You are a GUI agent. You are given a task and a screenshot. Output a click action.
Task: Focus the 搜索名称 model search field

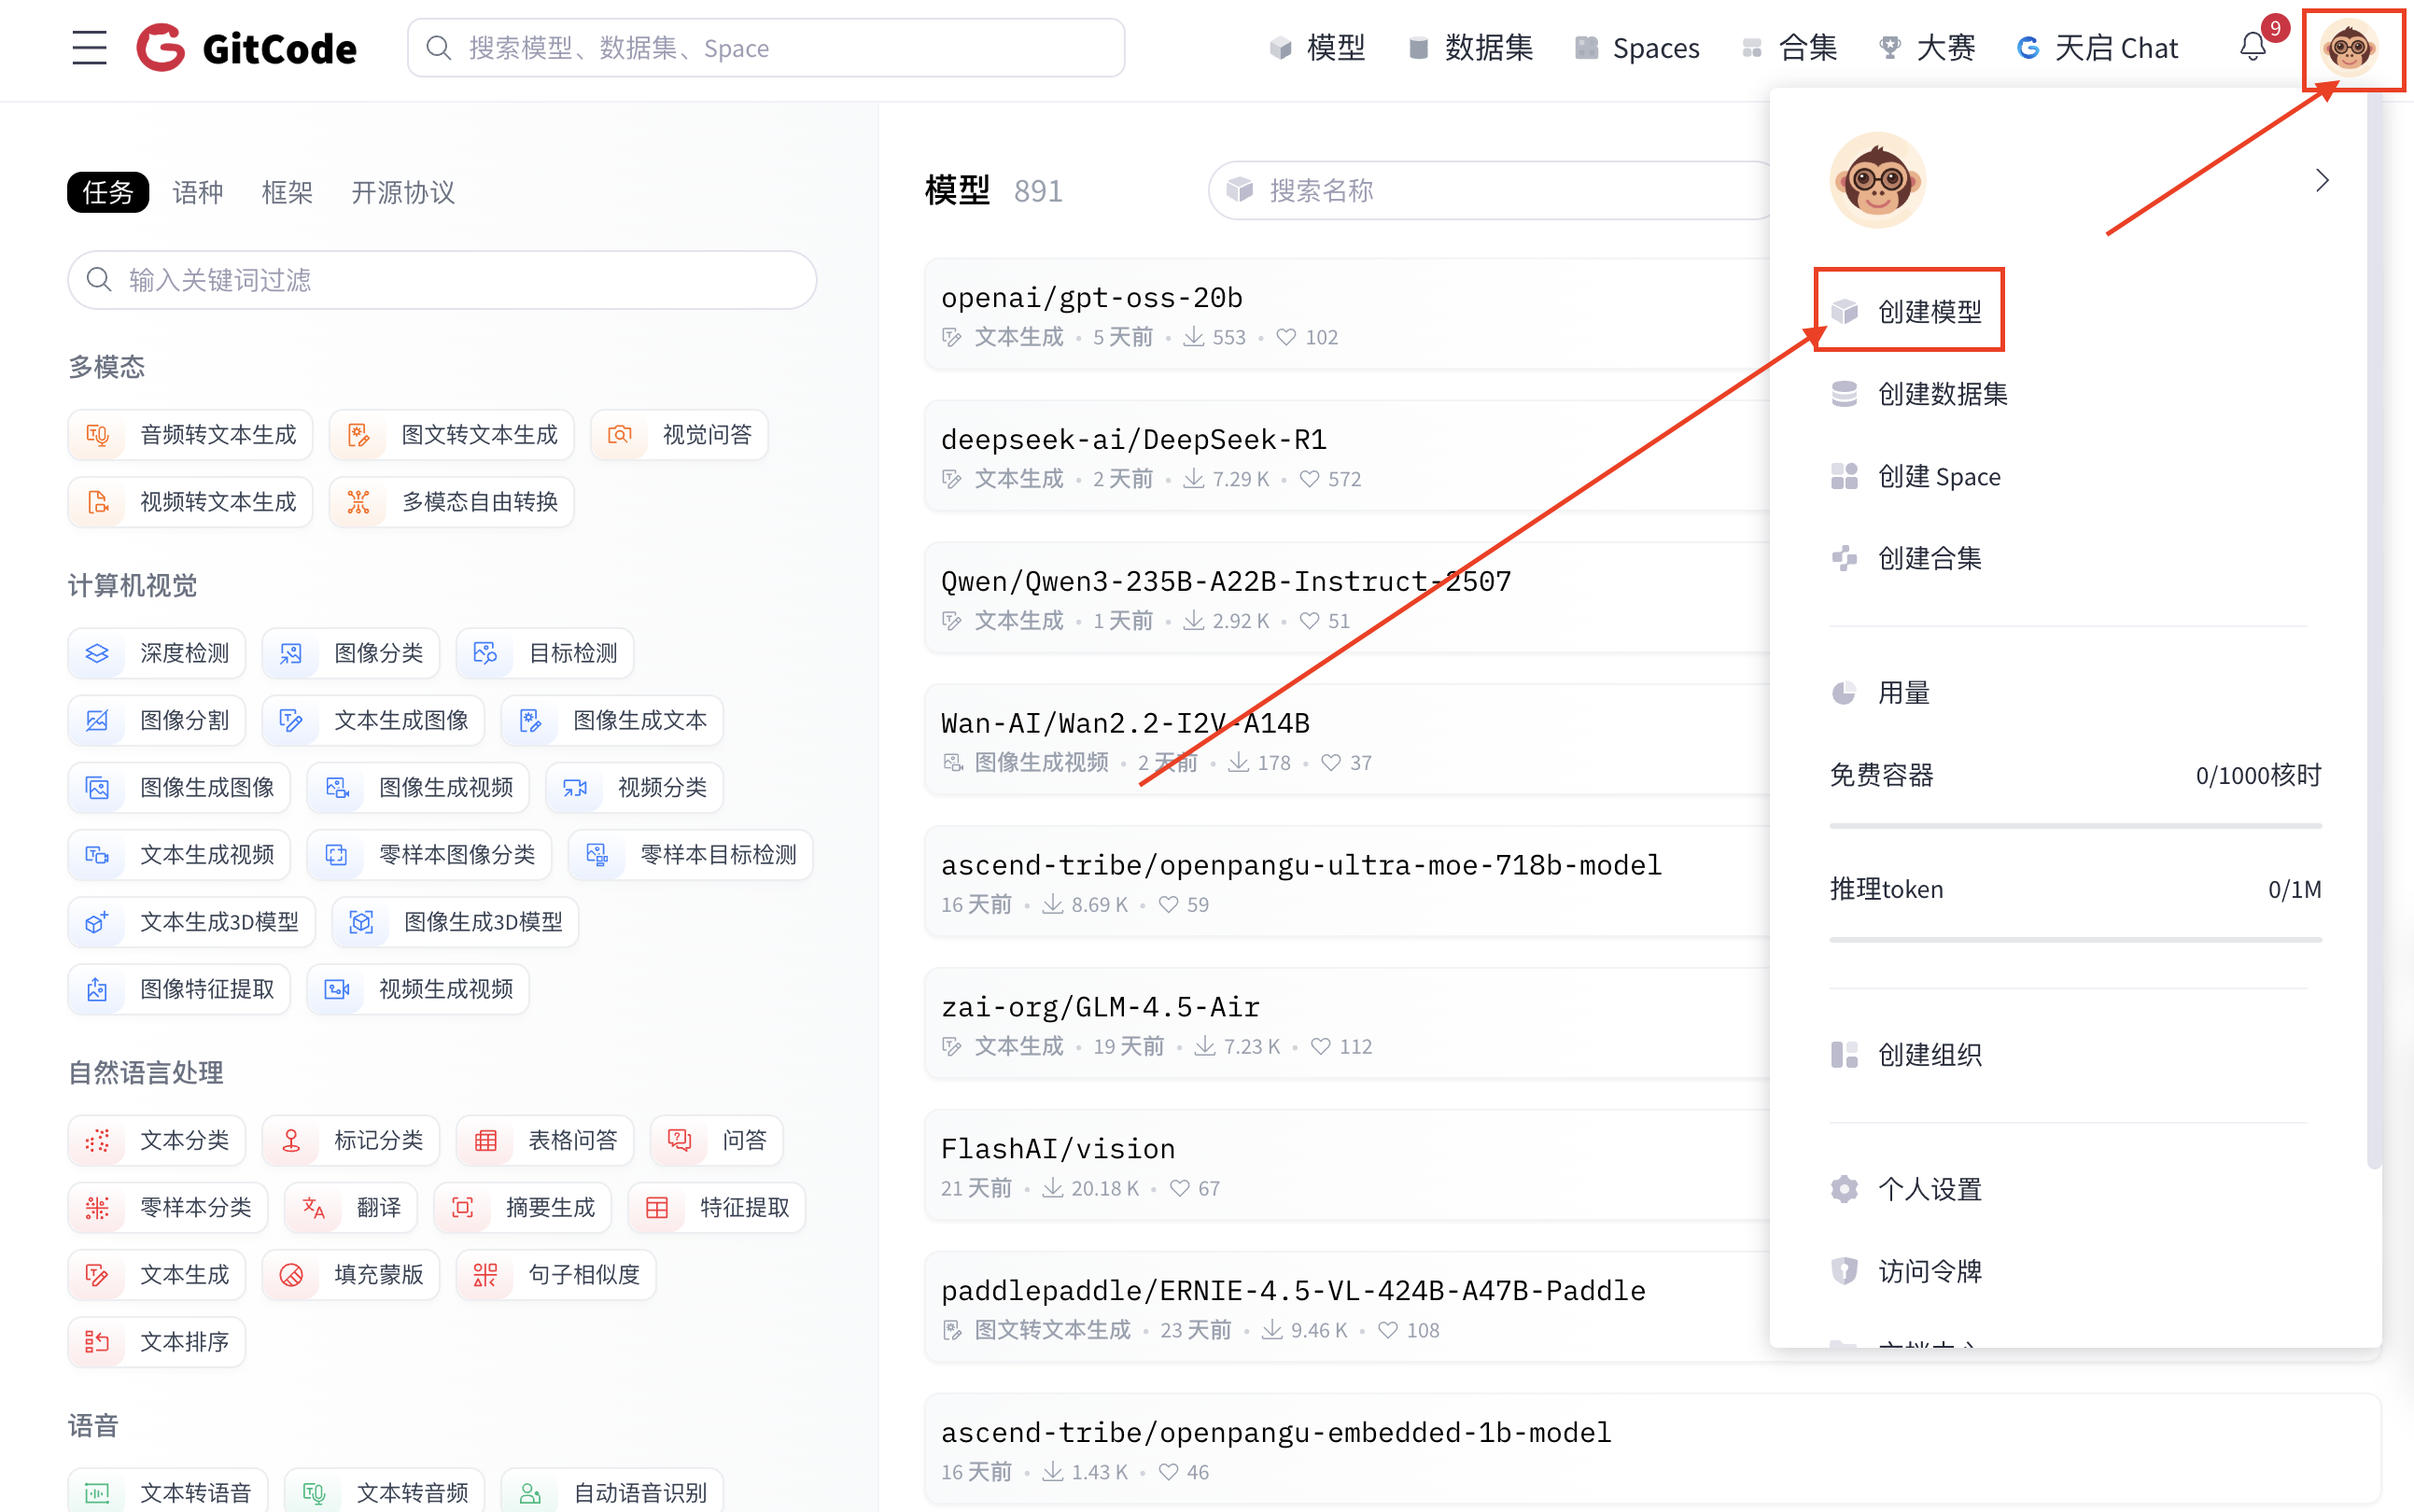1490,190
